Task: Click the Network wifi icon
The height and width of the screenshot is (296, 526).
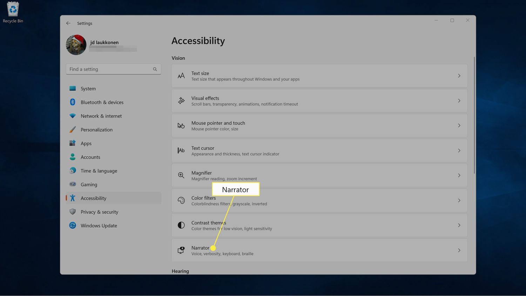Action: tap(73, 116)
